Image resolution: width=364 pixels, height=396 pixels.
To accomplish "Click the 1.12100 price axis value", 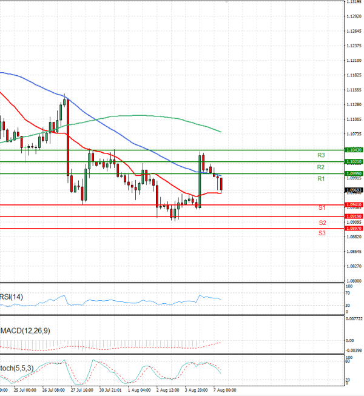I will (354, 61).
